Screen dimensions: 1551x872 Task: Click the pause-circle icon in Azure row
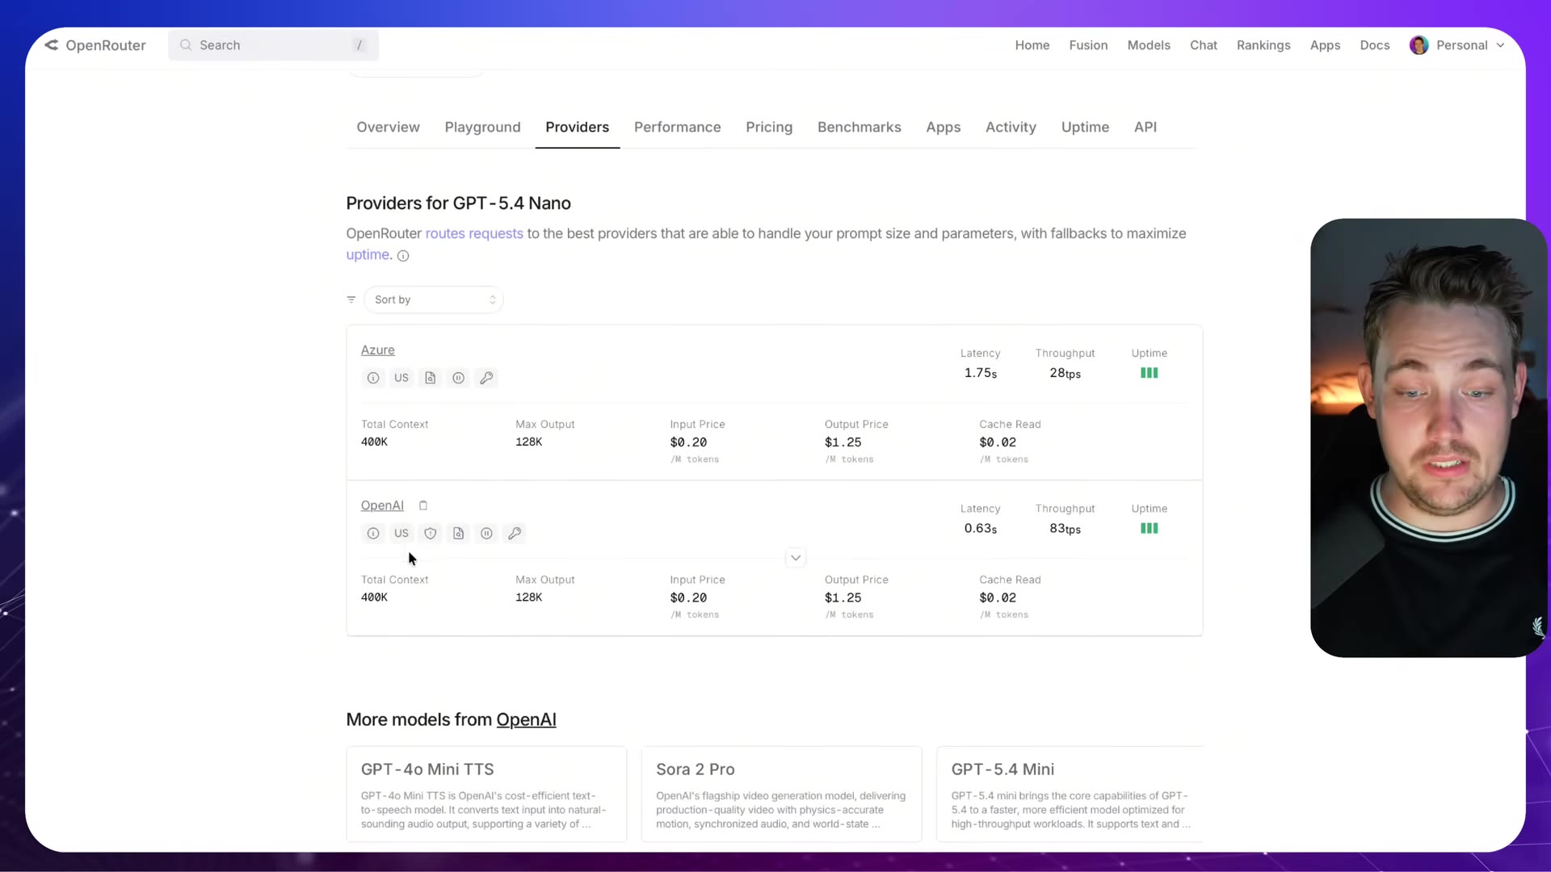coord(459,378)
